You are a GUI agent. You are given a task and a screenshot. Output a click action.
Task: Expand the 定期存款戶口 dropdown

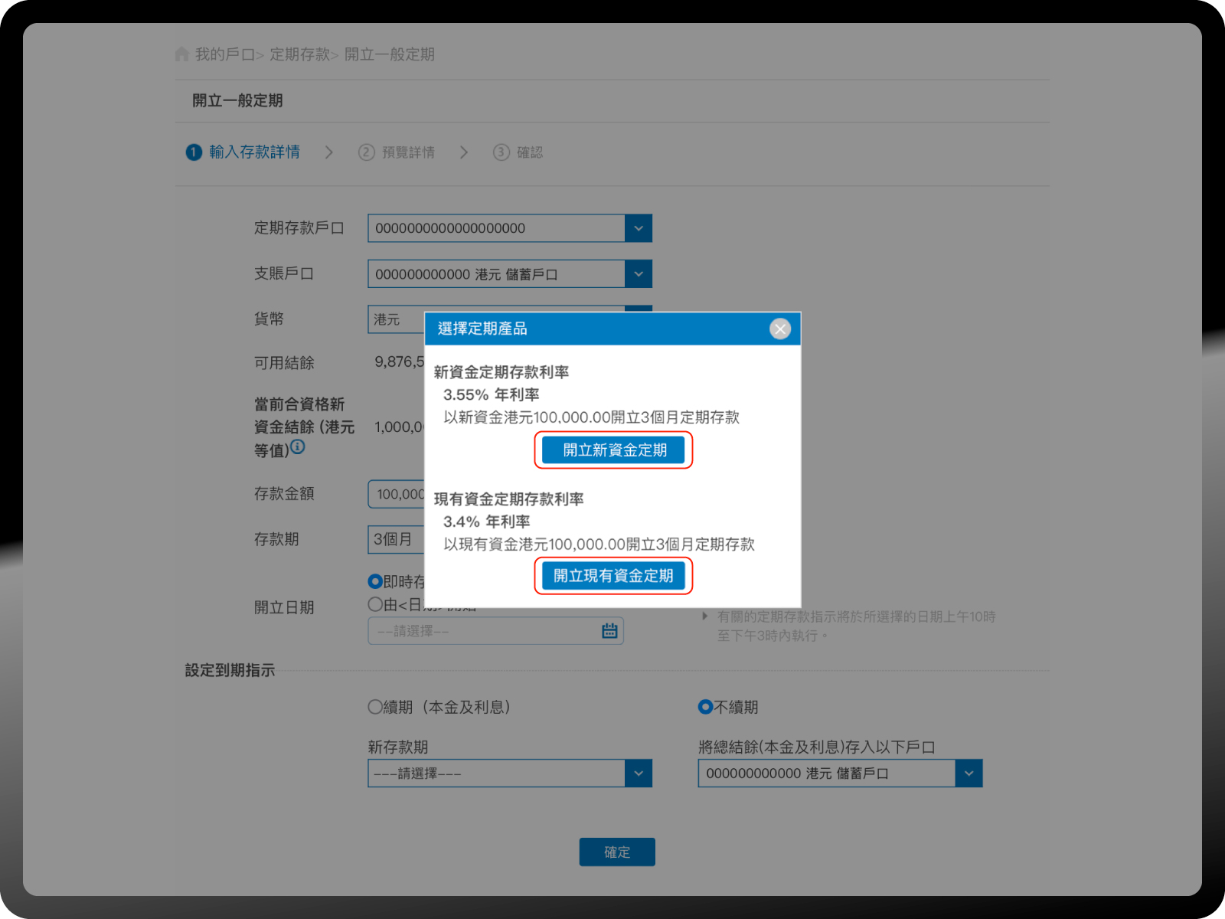pos(638,228)
